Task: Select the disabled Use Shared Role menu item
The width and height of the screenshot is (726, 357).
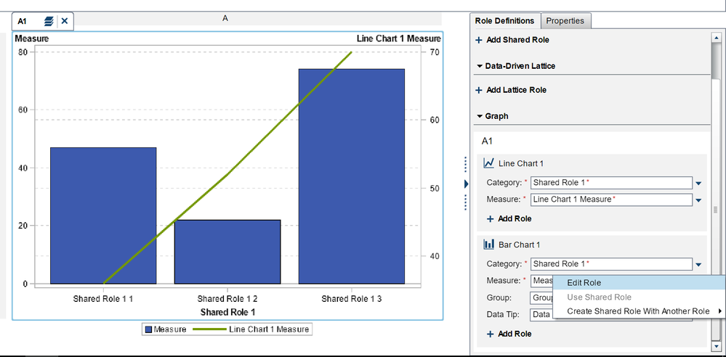Action: tap(639, 297)
